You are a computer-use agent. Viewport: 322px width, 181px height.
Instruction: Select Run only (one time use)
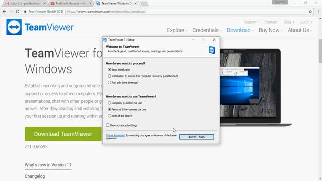(x=123, y=82)
